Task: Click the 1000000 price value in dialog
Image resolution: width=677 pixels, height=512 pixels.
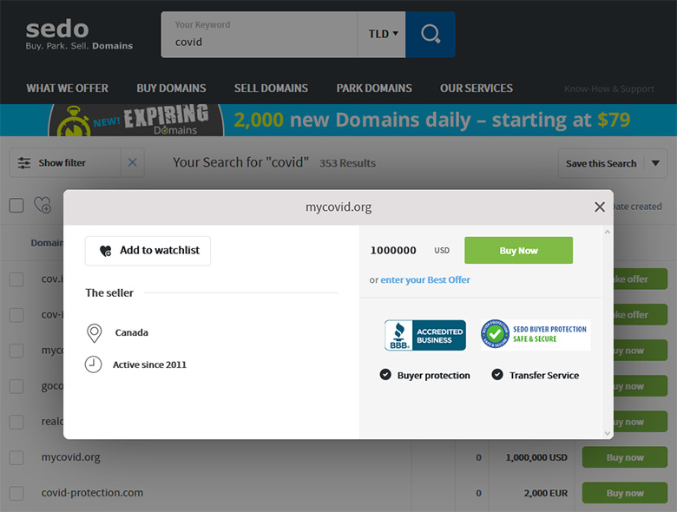Action: tap(393, 251)
